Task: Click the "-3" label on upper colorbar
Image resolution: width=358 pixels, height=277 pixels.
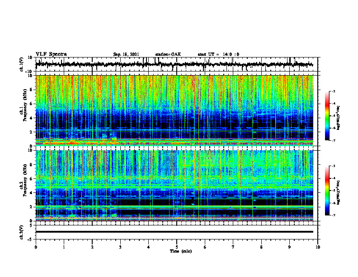Action: [334, 91]
